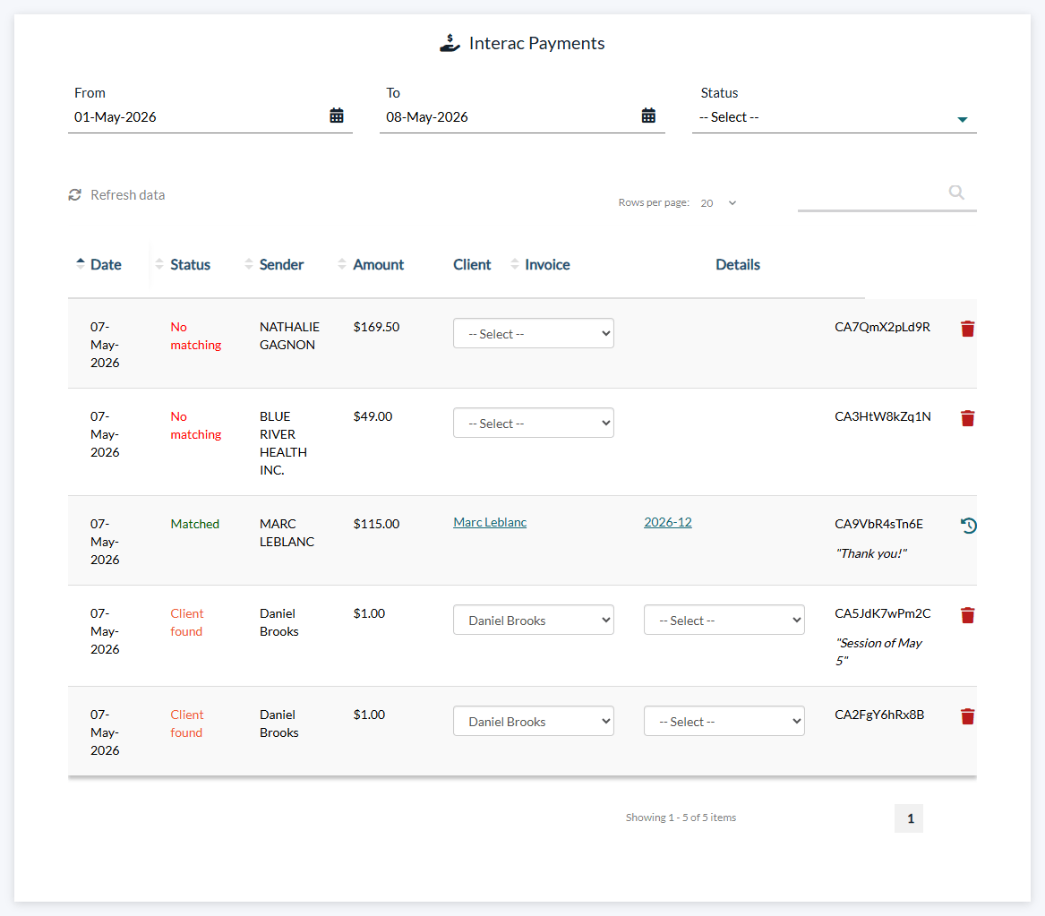Select the $169.50 amount cell
1045x916 pixels.
377,327
